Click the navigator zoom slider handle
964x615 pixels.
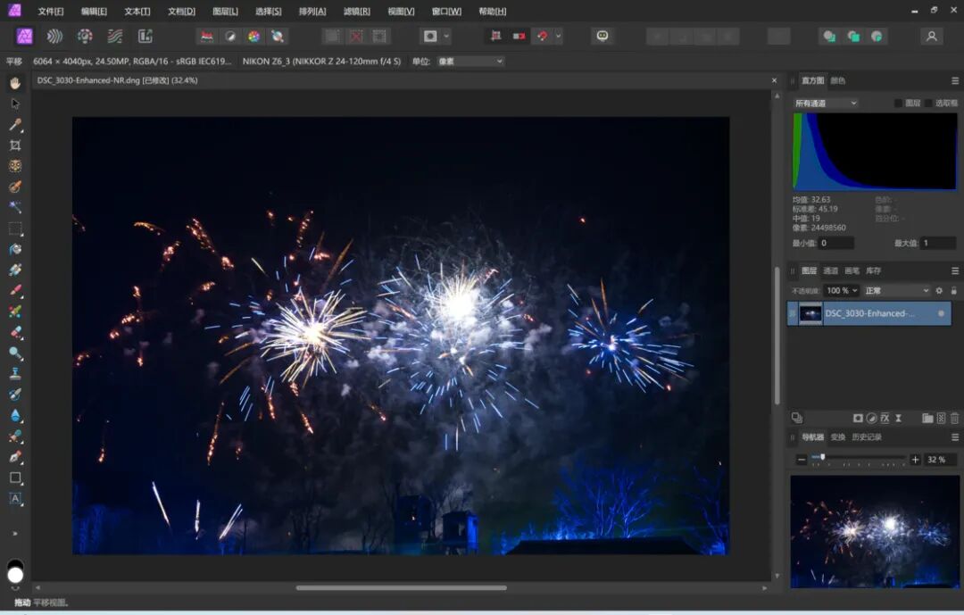(x=823, y=458)
